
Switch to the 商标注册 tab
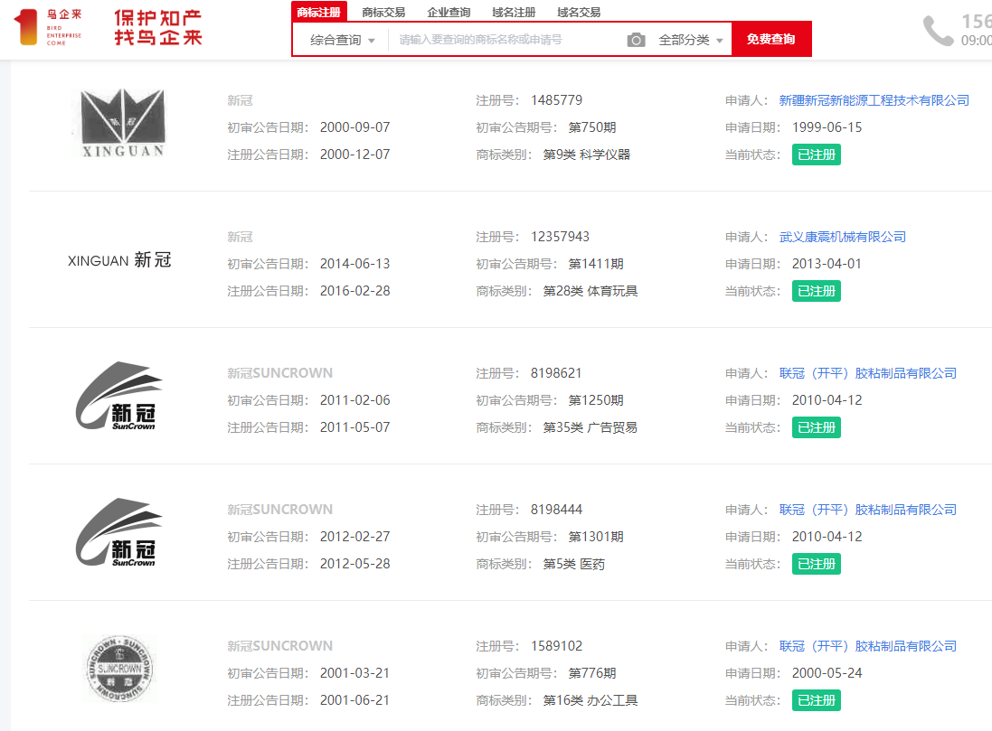[319, 12]
